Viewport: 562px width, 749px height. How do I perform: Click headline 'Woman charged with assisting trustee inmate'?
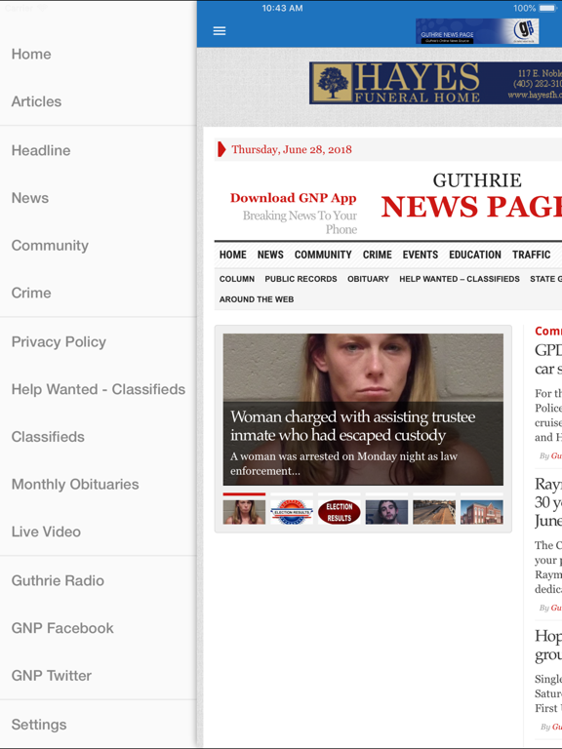click(352, 426)
